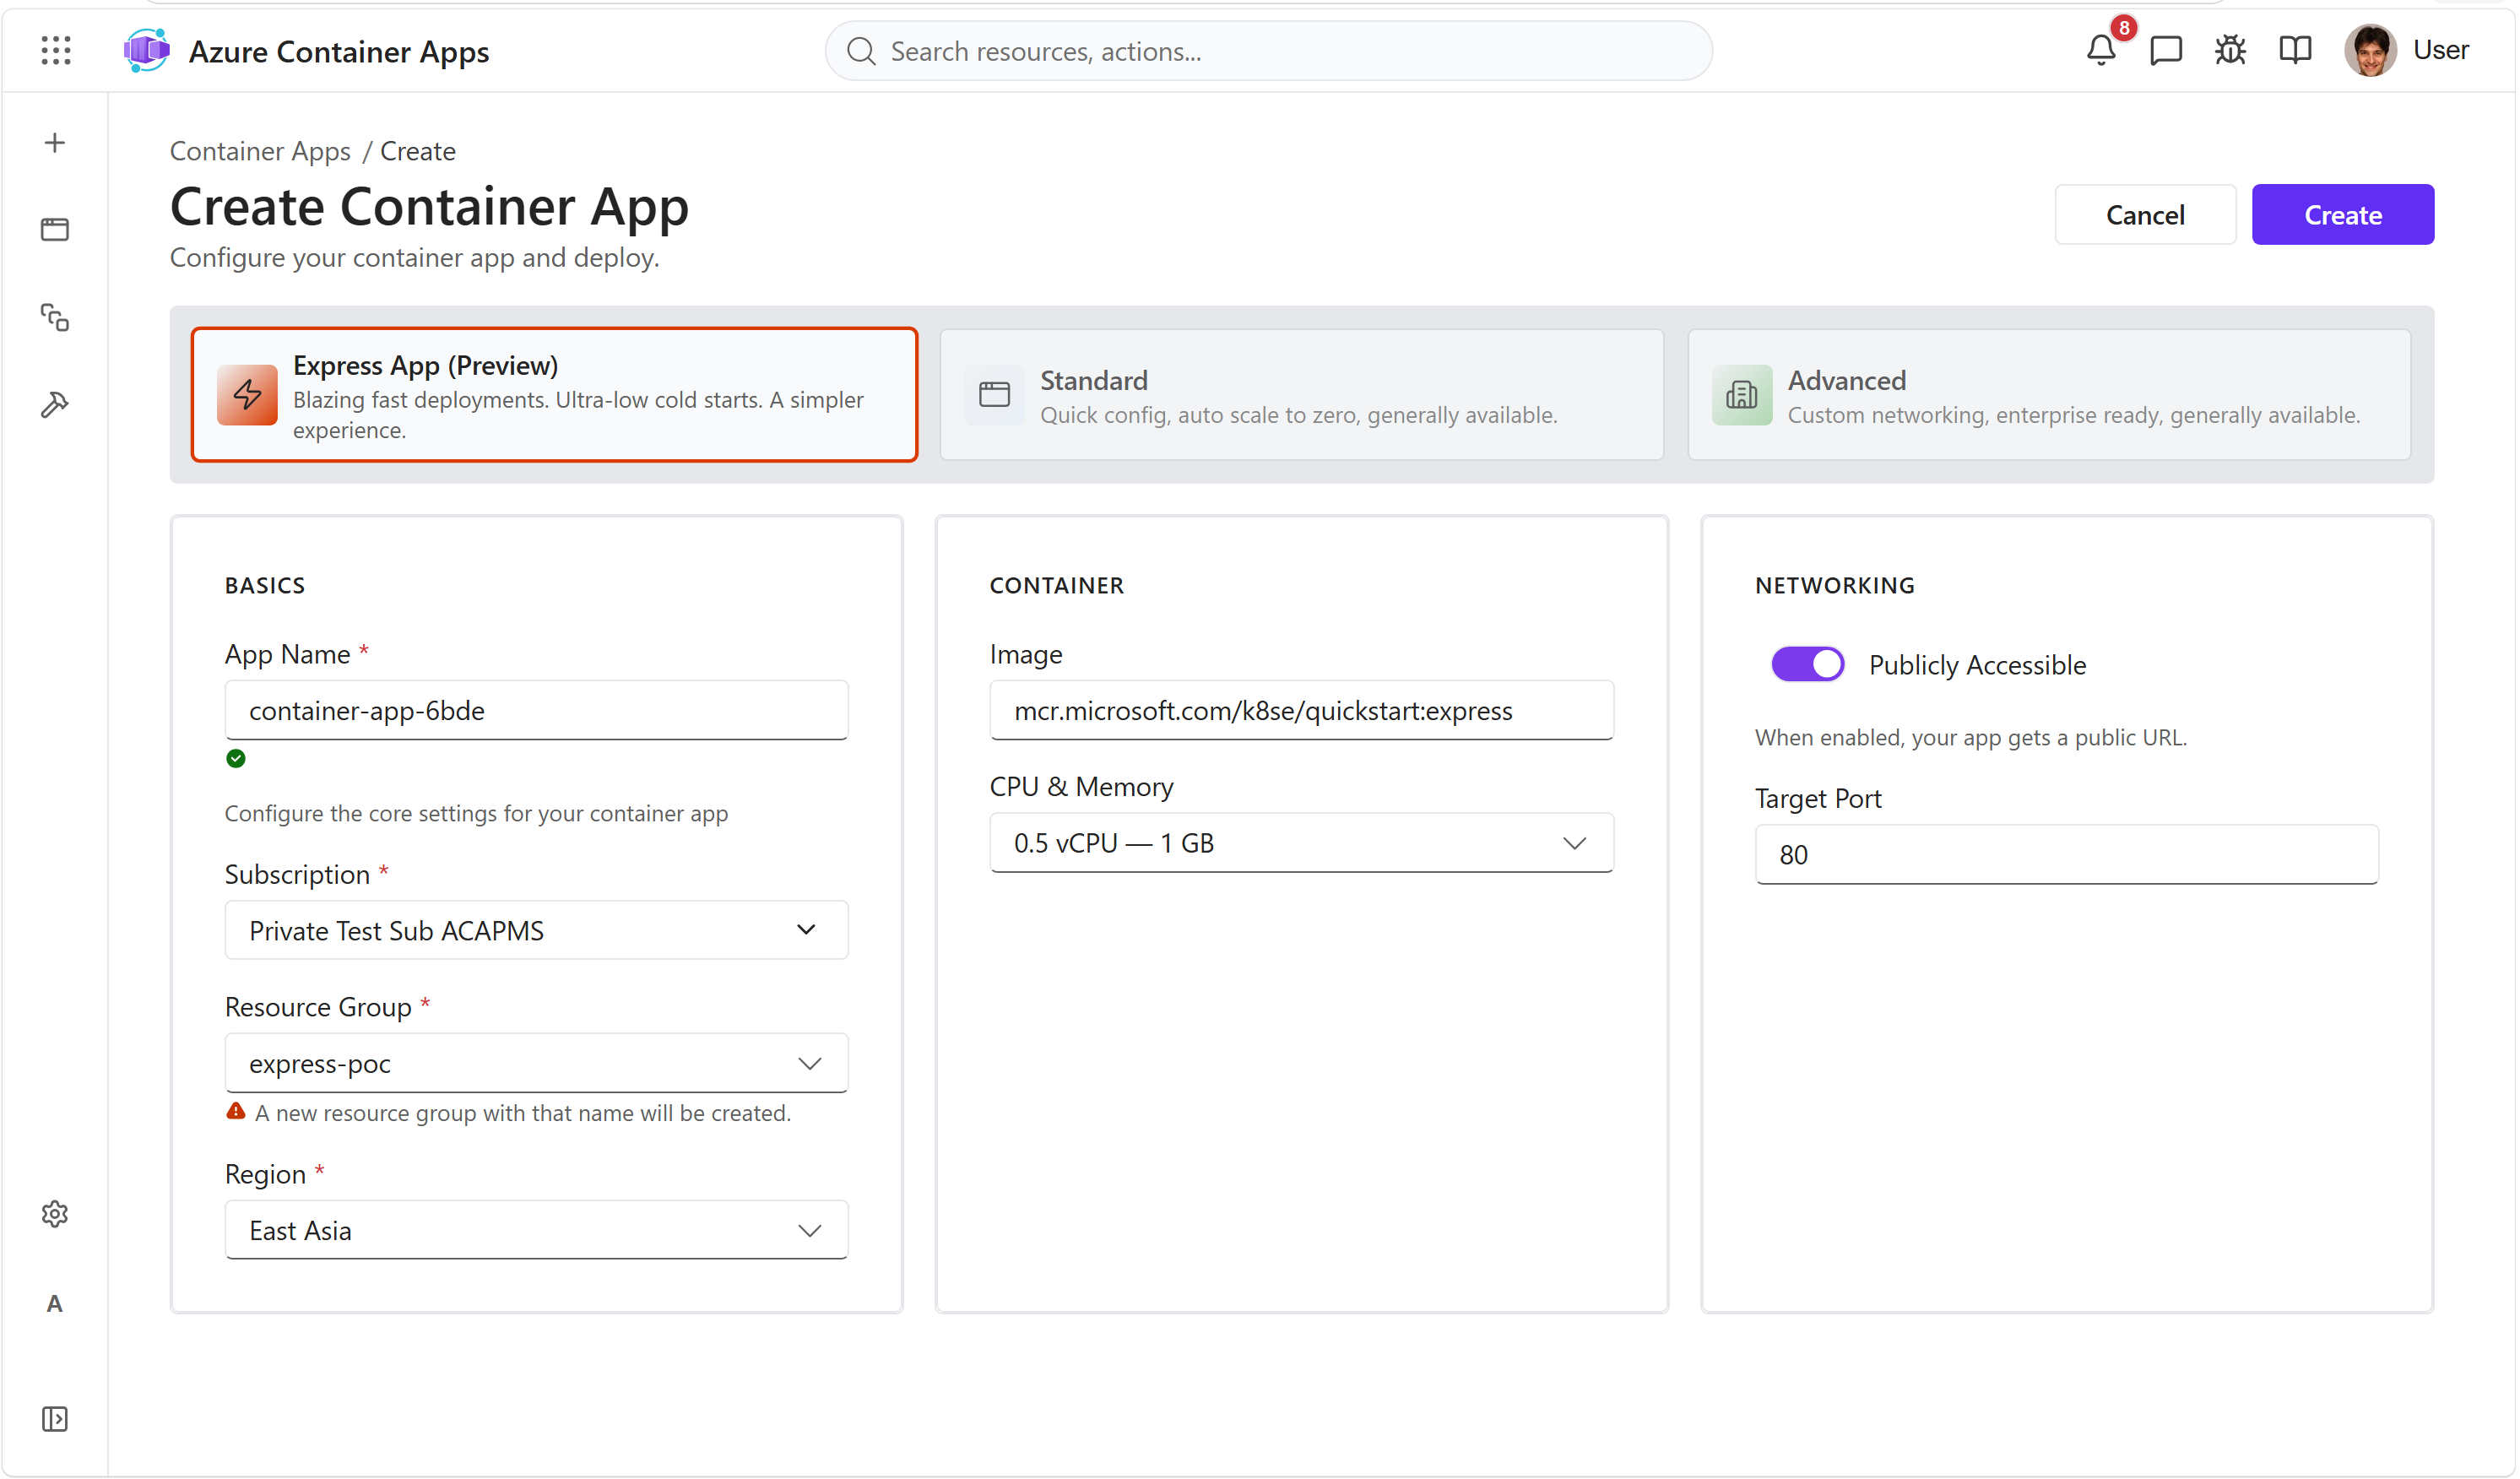
Task: Click the 'Create Container App' heading
Action: pyautogui.click(x=430, y=207)
